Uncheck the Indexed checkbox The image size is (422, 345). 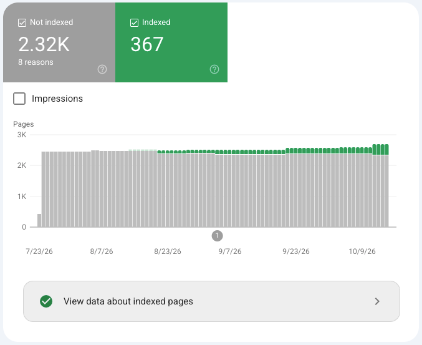(134, 22)
